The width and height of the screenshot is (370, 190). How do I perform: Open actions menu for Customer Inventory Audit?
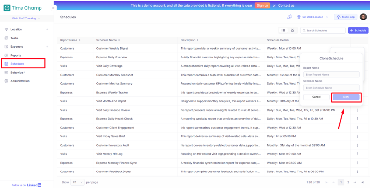point(358,145)
